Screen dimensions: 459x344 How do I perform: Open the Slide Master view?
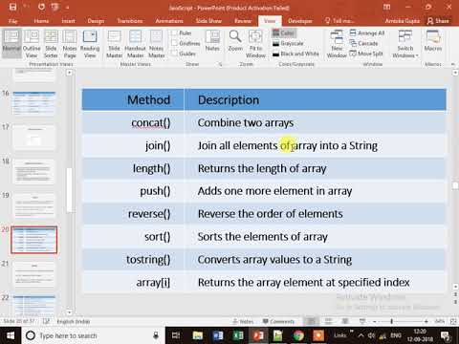tap(114, 44)
